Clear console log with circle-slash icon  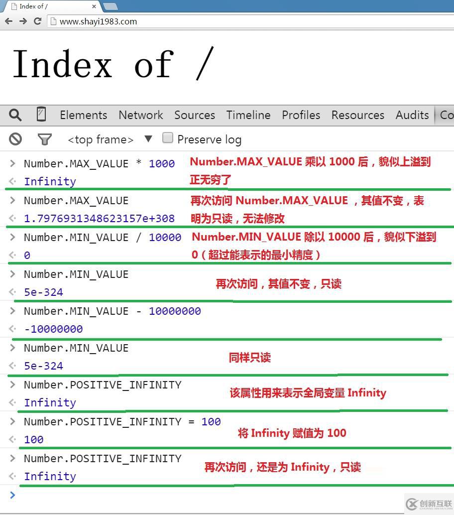[x=15, y=139]
